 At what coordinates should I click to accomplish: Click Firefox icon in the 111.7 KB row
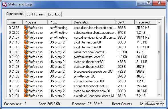[x=26, y=47]
